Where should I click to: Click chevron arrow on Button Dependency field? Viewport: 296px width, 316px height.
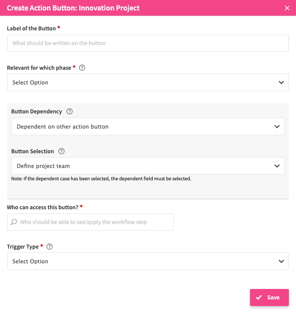click(277, 127)
